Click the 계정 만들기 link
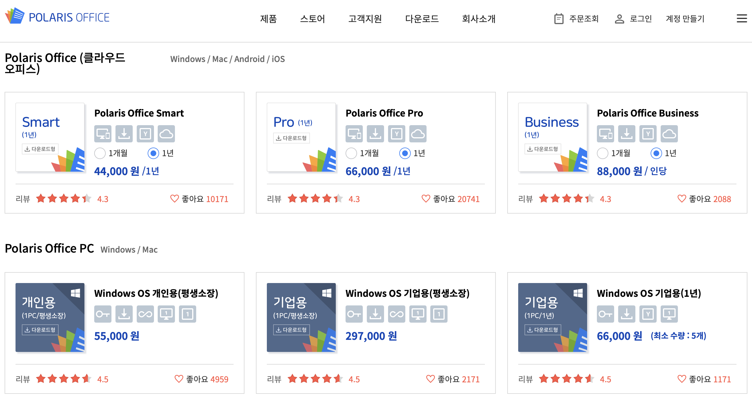Image resolution: width=752 pixels, height=399 pixels. pyautogui.click(x=685, y=19)
